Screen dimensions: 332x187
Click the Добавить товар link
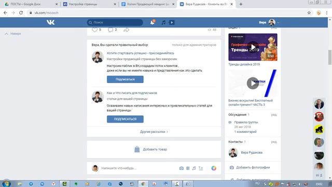(155, 149)
